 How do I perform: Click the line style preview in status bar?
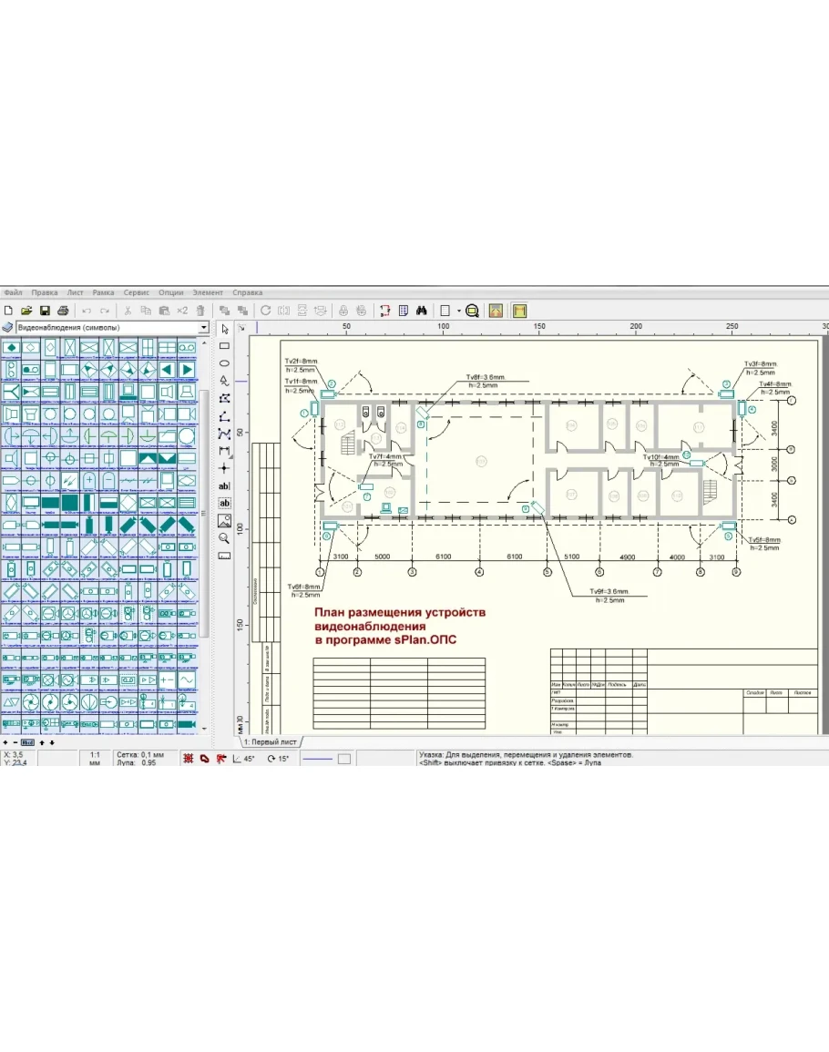(318, 759)
